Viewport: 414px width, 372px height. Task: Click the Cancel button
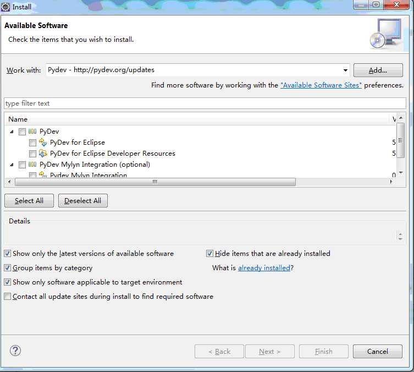pos(378,352)
